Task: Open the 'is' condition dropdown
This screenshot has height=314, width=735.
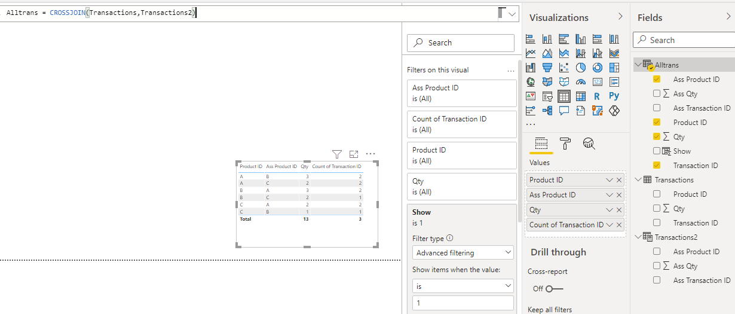Action: pyautogui.click(x=463, y=286)
